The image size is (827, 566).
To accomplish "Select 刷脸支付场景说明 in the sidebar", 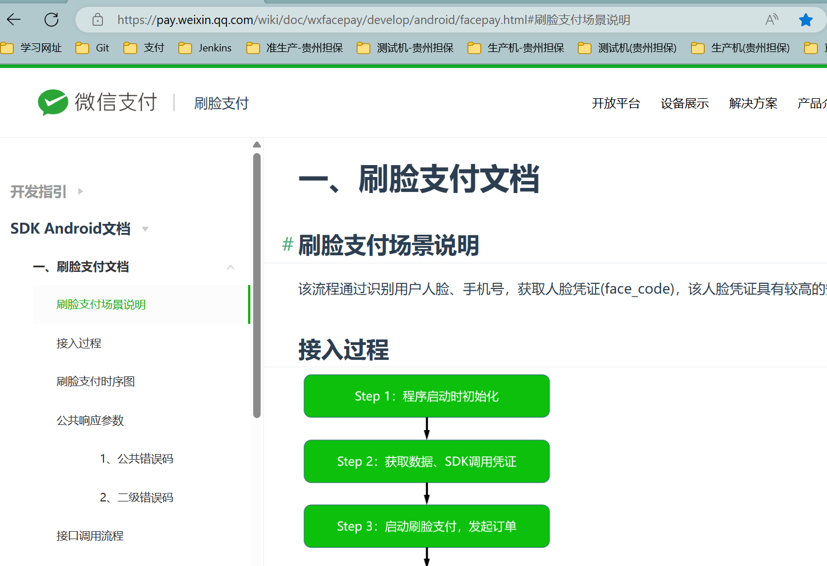I will pos(101,304).
